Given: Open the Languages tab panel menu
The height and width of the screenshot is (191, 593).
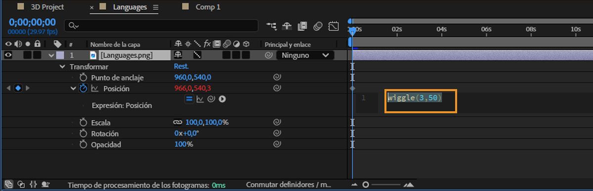Looking at the screenshot, I should pos(156,7).
